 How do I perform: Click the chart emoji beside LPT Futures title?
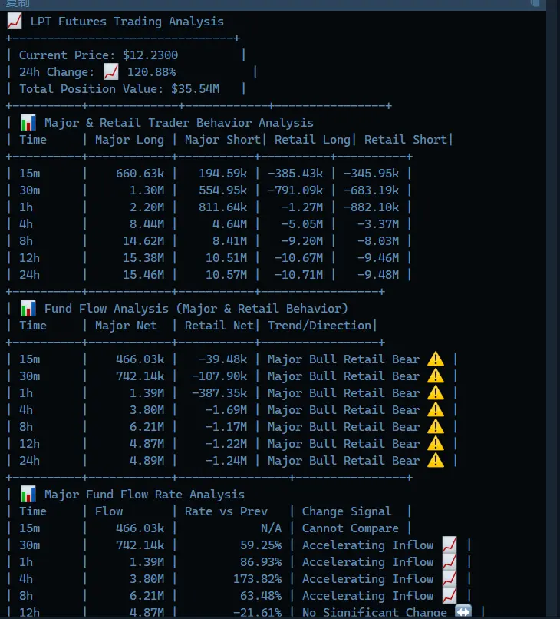pos(15,22)
